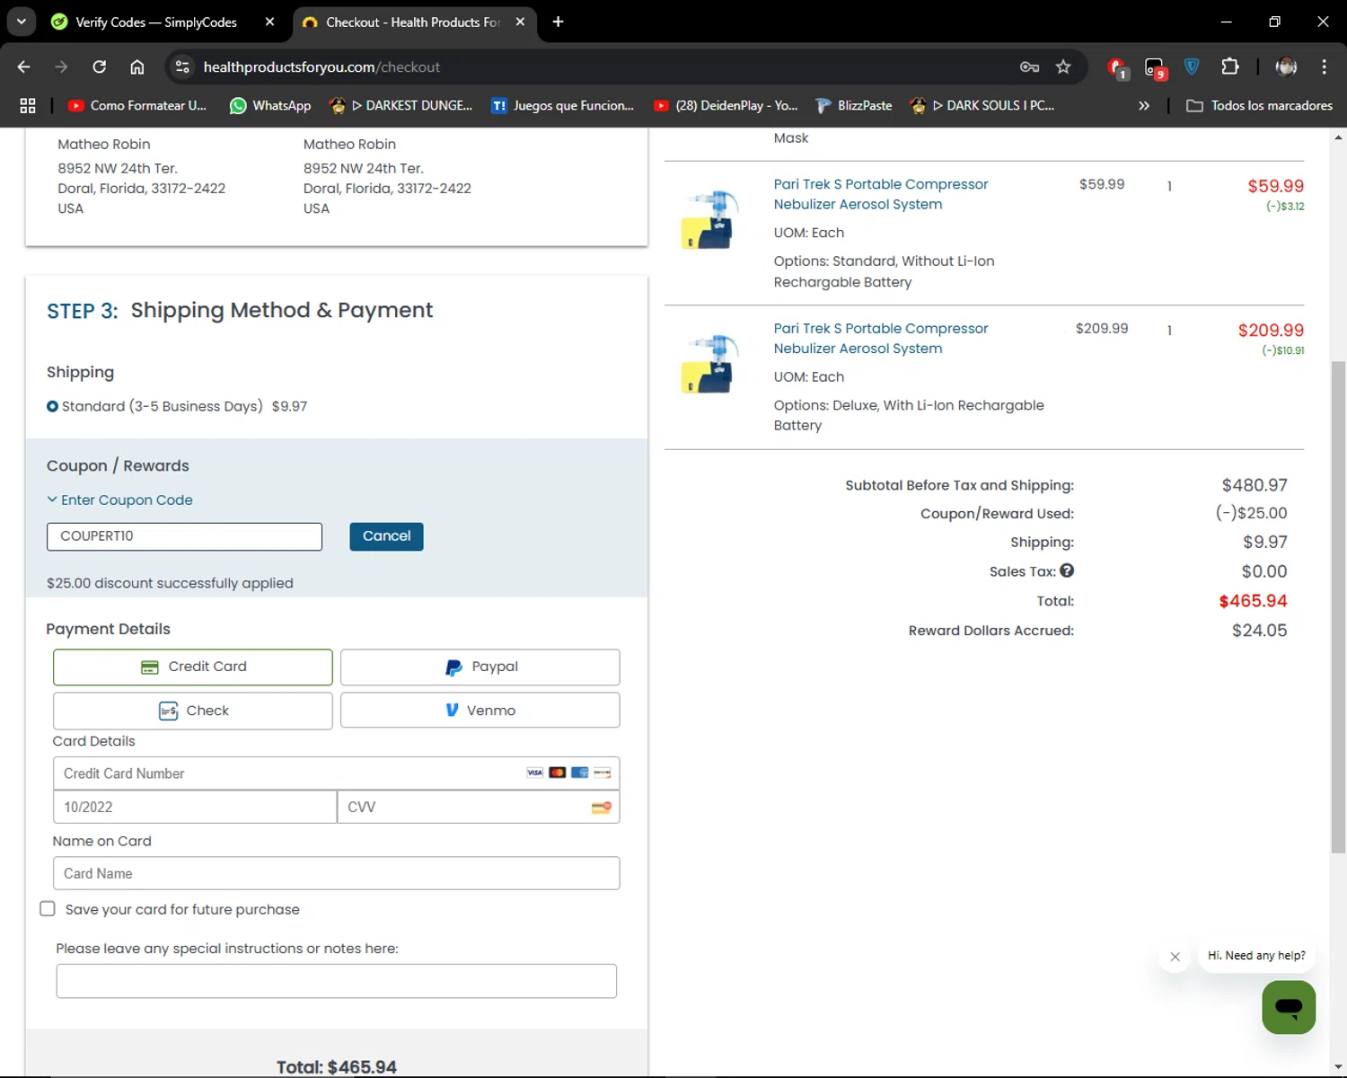This screenshot has height=1078, width=1347.
Task: Pay with the Paypal button
Action: click(480, 667)
